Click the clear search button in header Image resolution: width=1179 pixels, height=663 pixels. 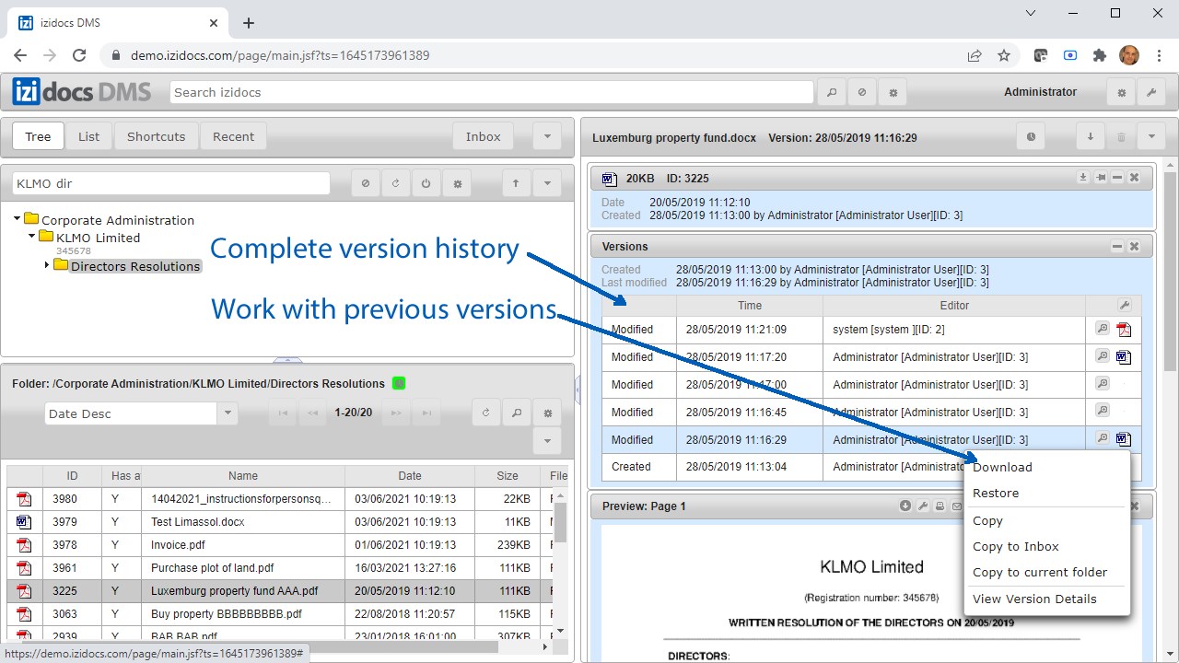[861, 92]
